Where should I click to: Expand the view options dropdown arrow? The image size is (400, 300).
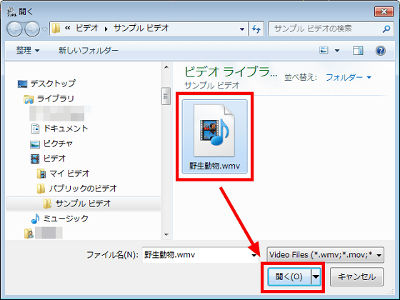(x=337, y=51)
